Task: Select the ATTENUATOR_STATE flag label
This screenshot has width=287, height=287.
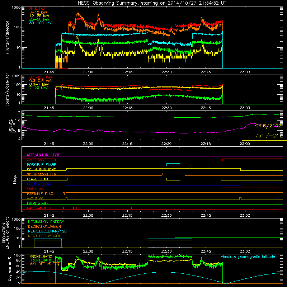Action: click(x=43, y=155)
